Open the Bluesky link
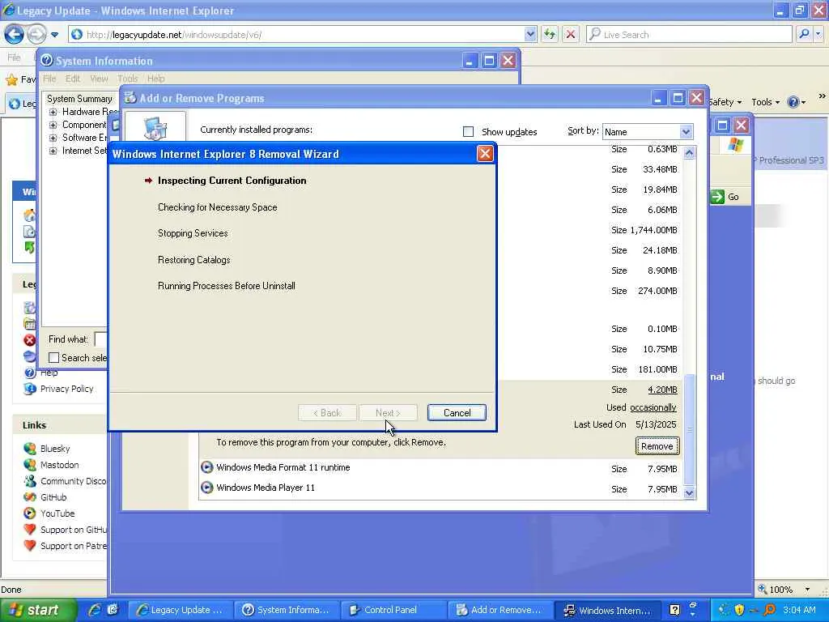 click(x=55, y=449)
